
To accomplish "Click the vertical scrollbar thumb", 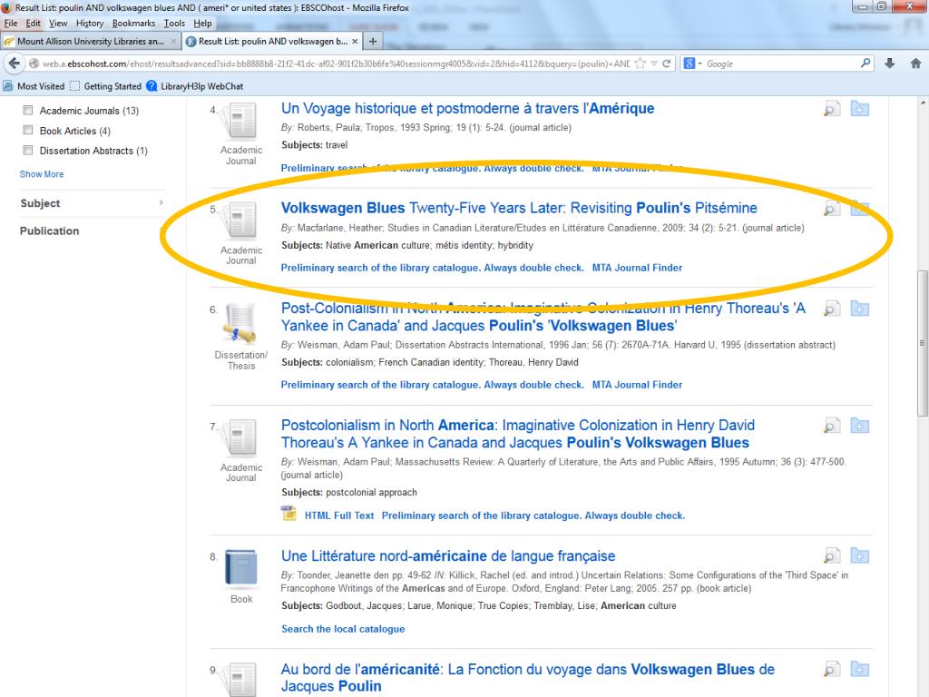I will click(922, 343).
